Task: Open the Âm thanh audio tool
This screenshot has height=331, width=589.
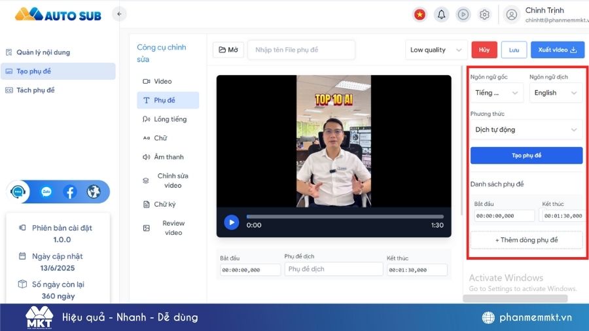Action: pos(168,157)
